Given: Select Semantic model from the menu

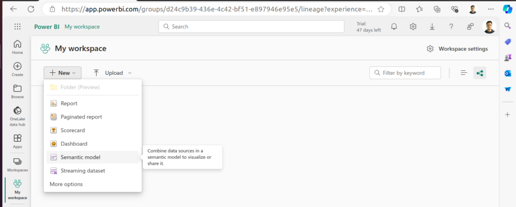Looking at the screenshot, I should [x=80, y=157].
